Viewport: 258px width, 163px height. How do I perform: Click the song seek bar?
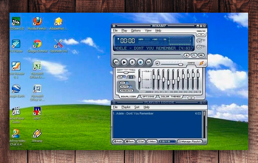(x=147, y=55)
